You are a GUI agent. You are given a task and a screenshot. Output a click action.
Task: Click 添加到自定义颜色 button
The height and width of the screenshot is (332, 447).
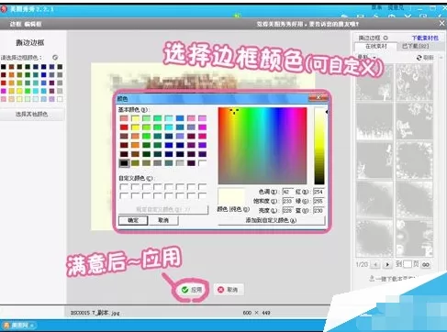click(x=271, y=220)
